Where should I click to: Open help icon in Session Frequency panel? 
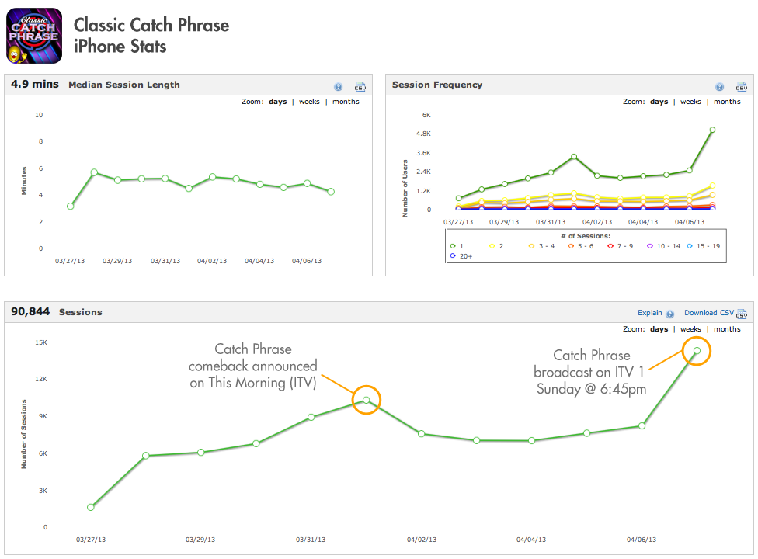click(719, 87)
